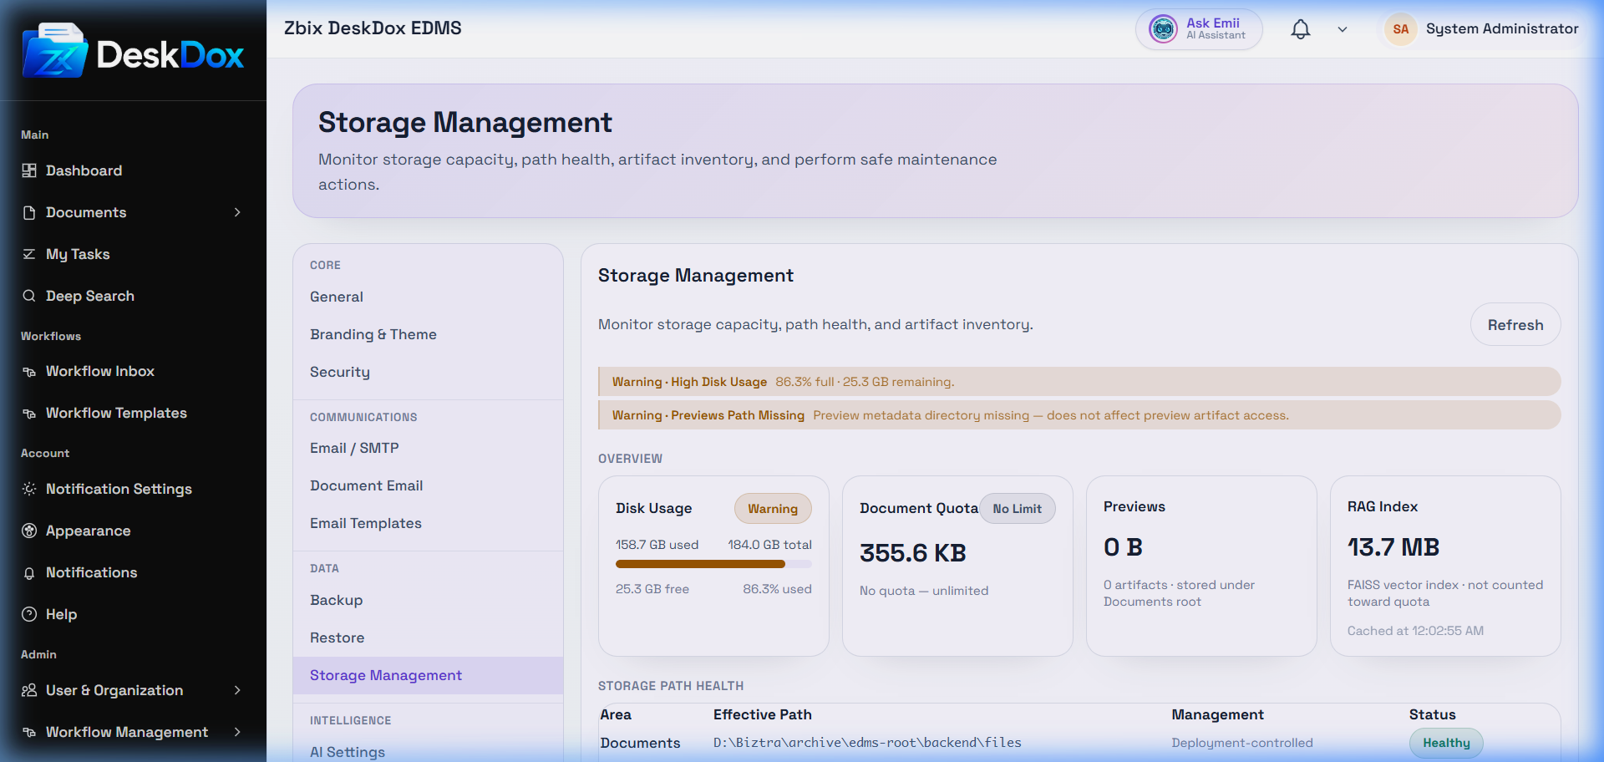Click the Notification Settings sun icon

[29, 489]
